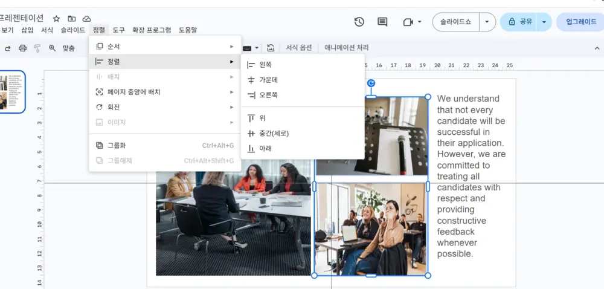Click the zoom magnifier icon
604x289 pixels.
click(x=52, y=48)
